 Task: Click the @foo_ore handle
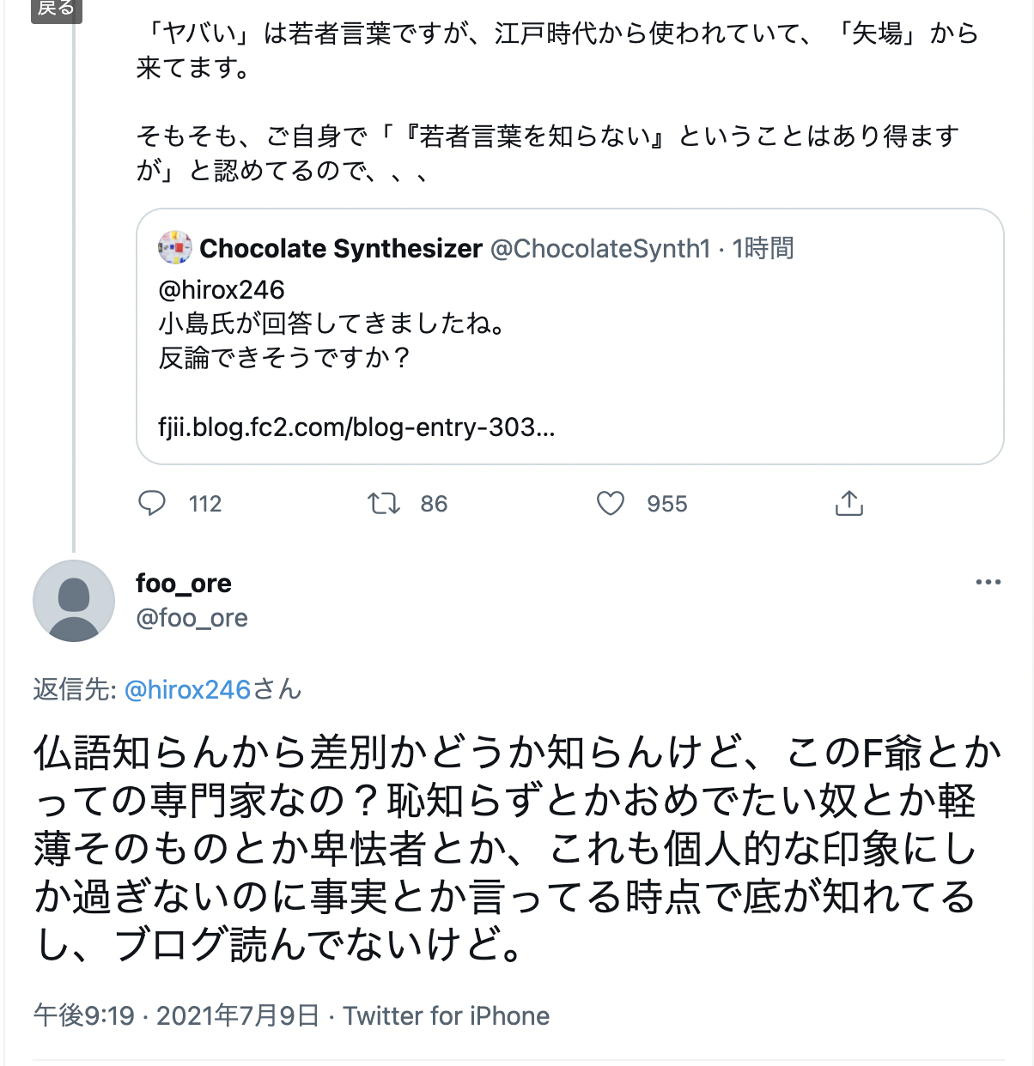point(192,618)
